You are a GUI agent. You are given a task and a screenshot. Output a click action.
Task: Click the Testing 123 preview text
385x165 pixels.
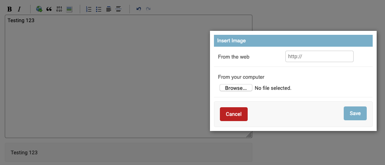pyautogui.click(x=24, y=152)
